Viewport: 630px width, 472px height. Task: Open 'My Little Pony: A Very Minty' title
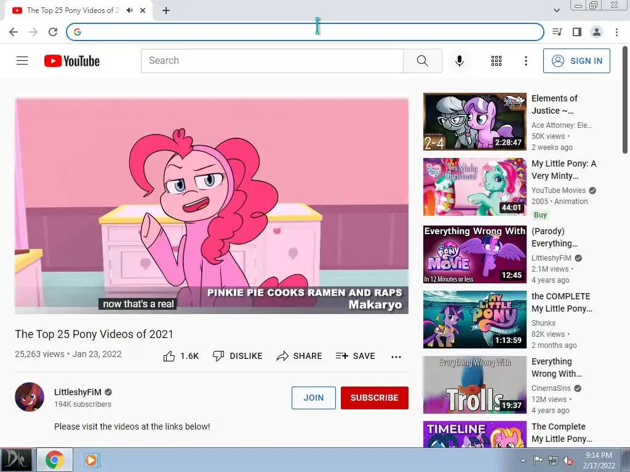[564, 170]
